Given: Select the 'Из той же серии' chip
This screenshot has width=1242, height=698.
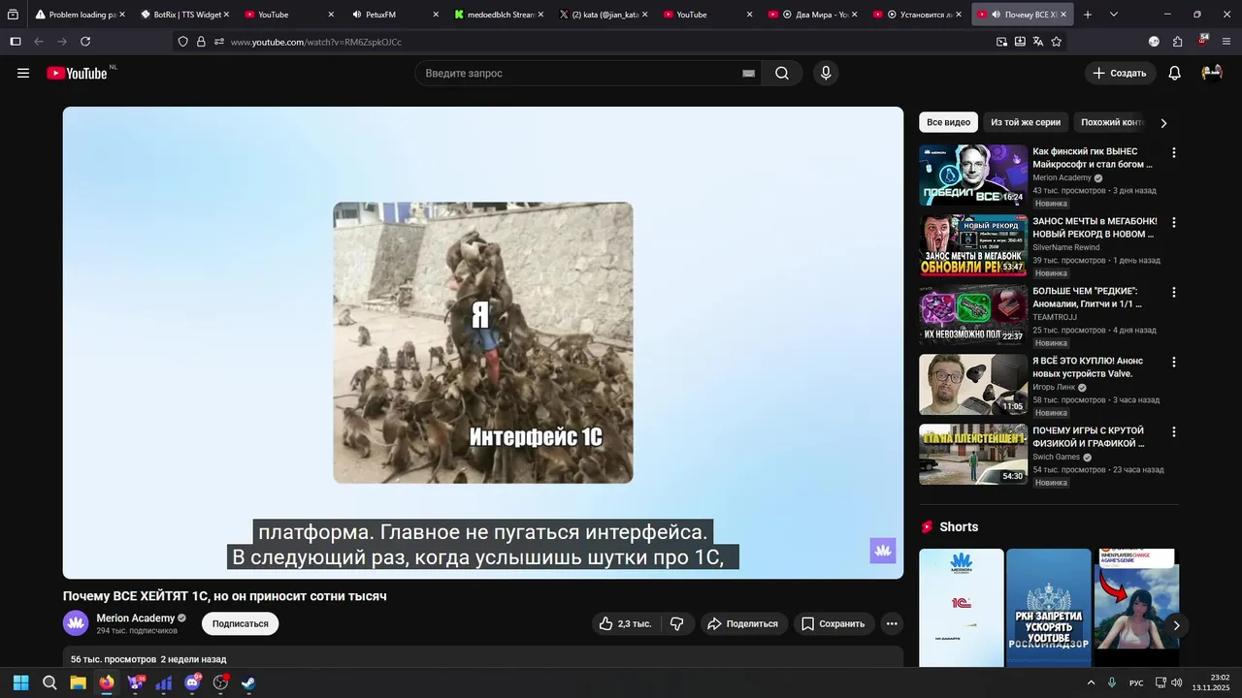Looking at the screenshot, I should click(x=1026, y=123).
